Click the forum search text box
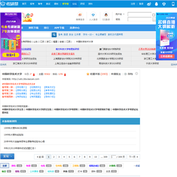This screenshot has width=177, height=177. [36, 35]
